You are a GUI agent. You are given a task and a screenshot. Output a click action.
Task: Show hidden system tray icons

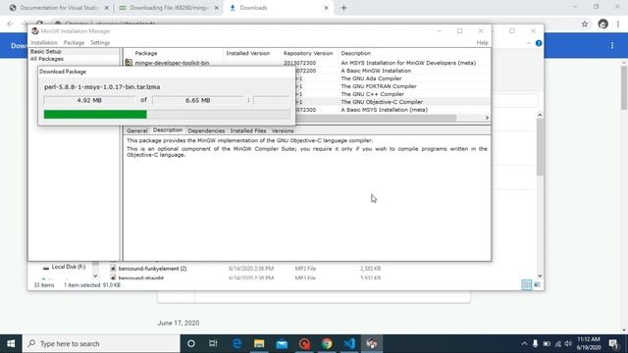tap(524, 343)
